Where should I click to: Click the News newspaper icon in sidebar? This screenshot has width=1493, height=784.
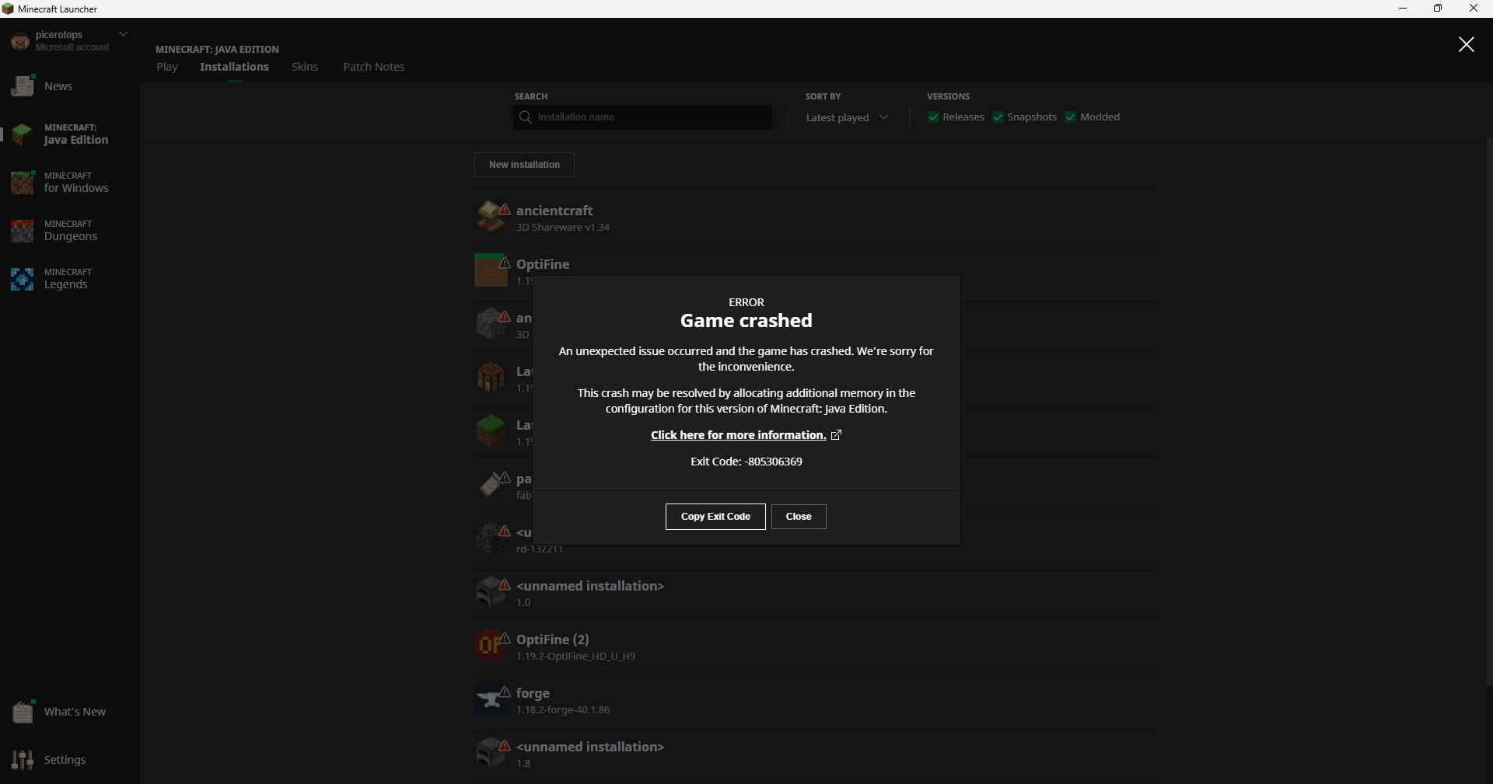[x=23, y=85]
